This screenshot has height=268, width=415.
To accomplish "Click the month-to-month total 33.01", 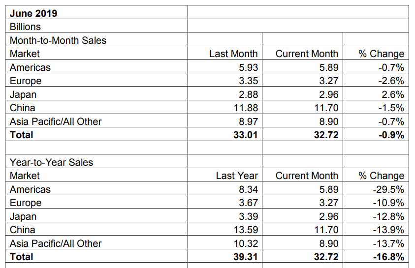I will 245,135.
